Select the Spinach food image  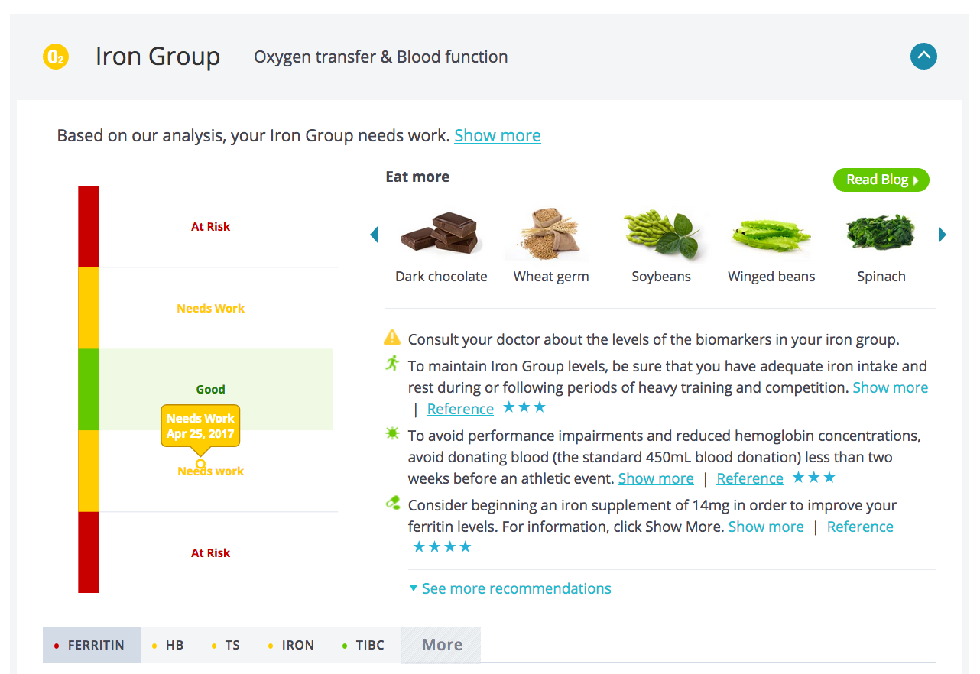coord(881,233)
